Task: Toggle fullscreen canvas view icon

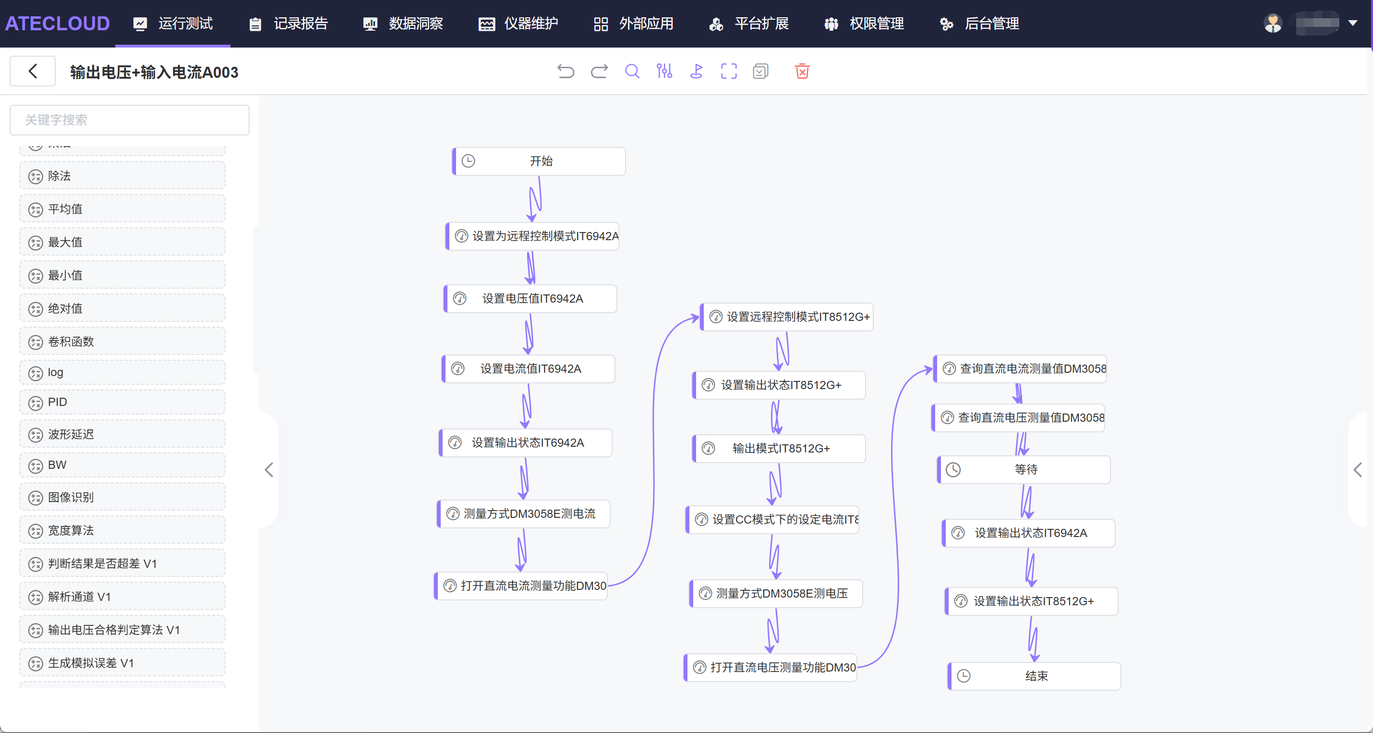Action: (729, 71)
